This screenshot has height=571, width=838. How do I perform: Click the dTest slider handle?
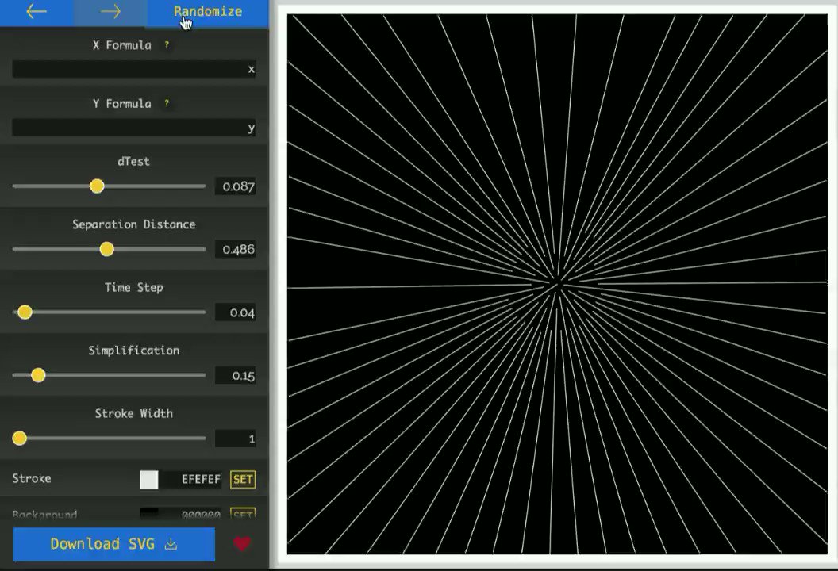point(97,186)
